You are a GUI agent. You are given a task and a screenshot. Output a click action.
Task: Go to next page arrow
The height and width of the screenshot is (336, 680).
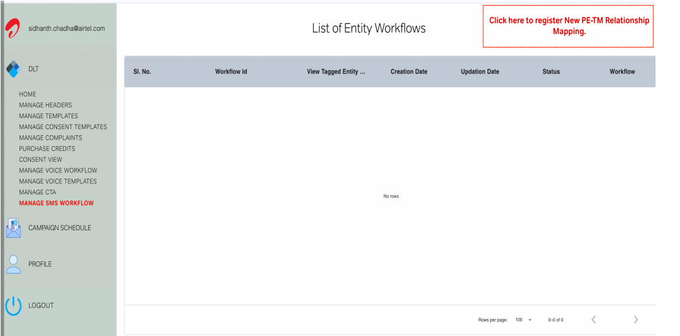[x=635, y=320]
